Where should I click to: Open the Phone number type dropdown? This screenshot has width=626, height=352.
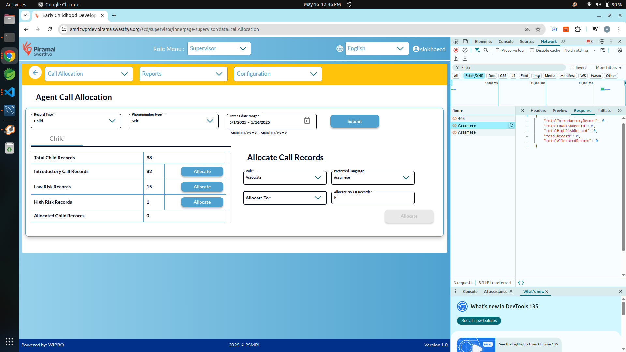pos(173,121)
